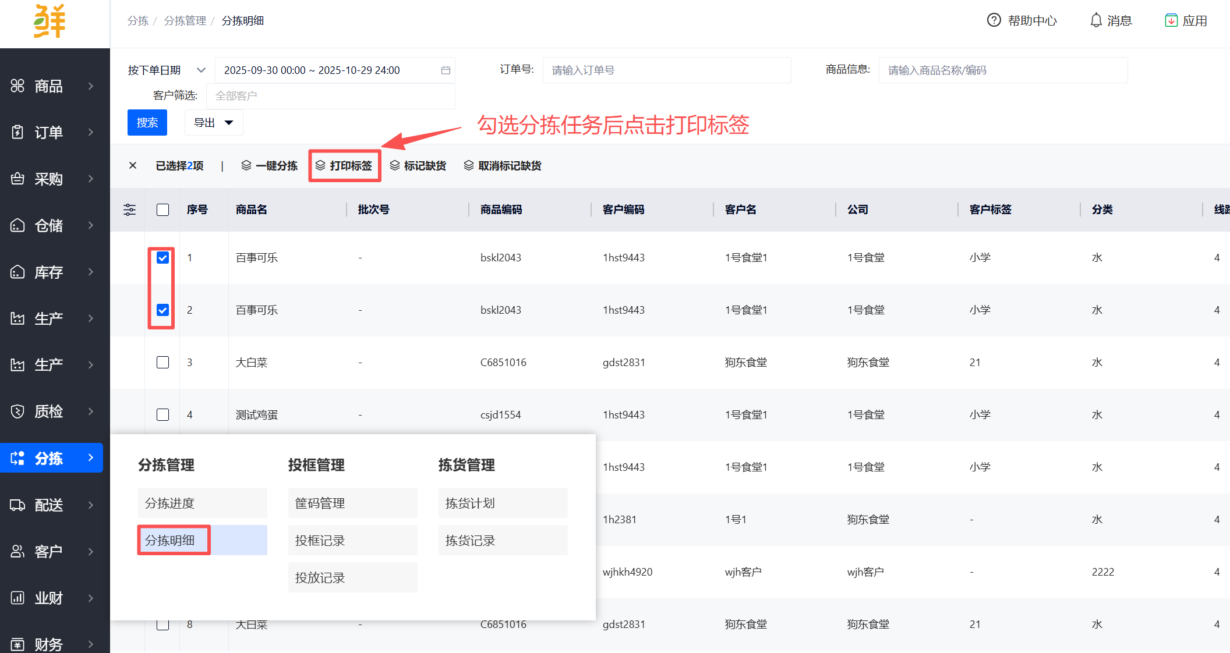
Task: Open the message bell notifications icon
Action: pyautogui.click(x=1096, y=20)
